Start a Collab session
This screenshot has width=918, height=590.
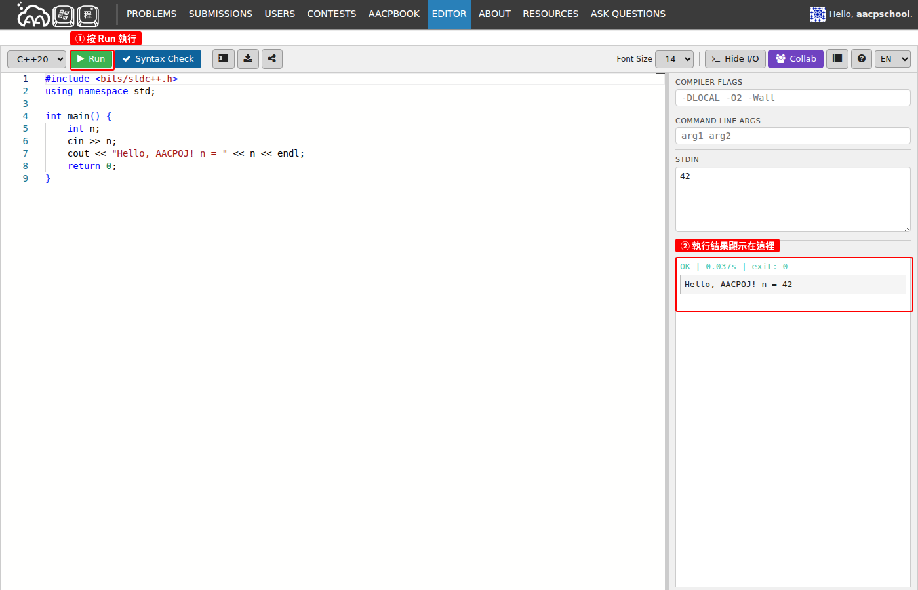795,59
